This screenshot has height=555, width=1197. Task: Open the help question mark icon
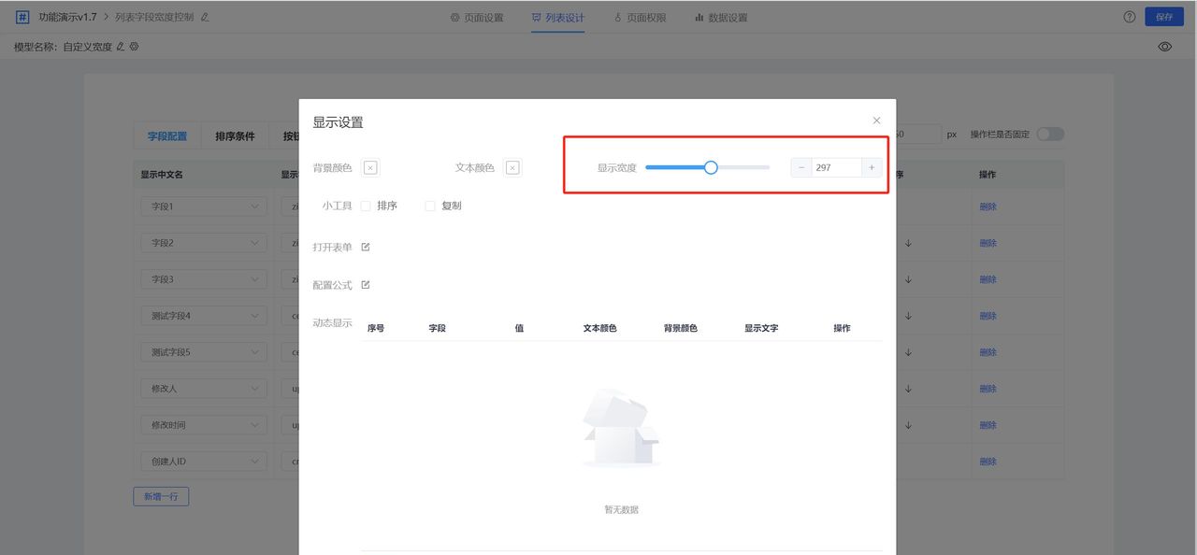pos(1129,16)
